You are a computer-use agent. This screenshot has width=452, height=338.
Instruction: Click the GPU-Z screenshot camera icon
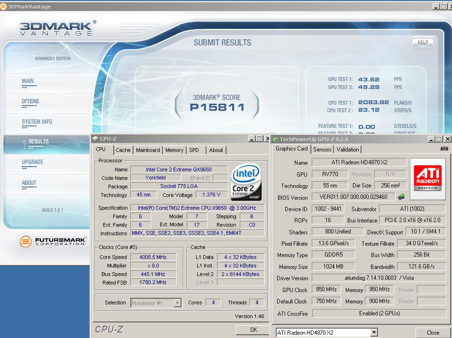pos(443,149)
